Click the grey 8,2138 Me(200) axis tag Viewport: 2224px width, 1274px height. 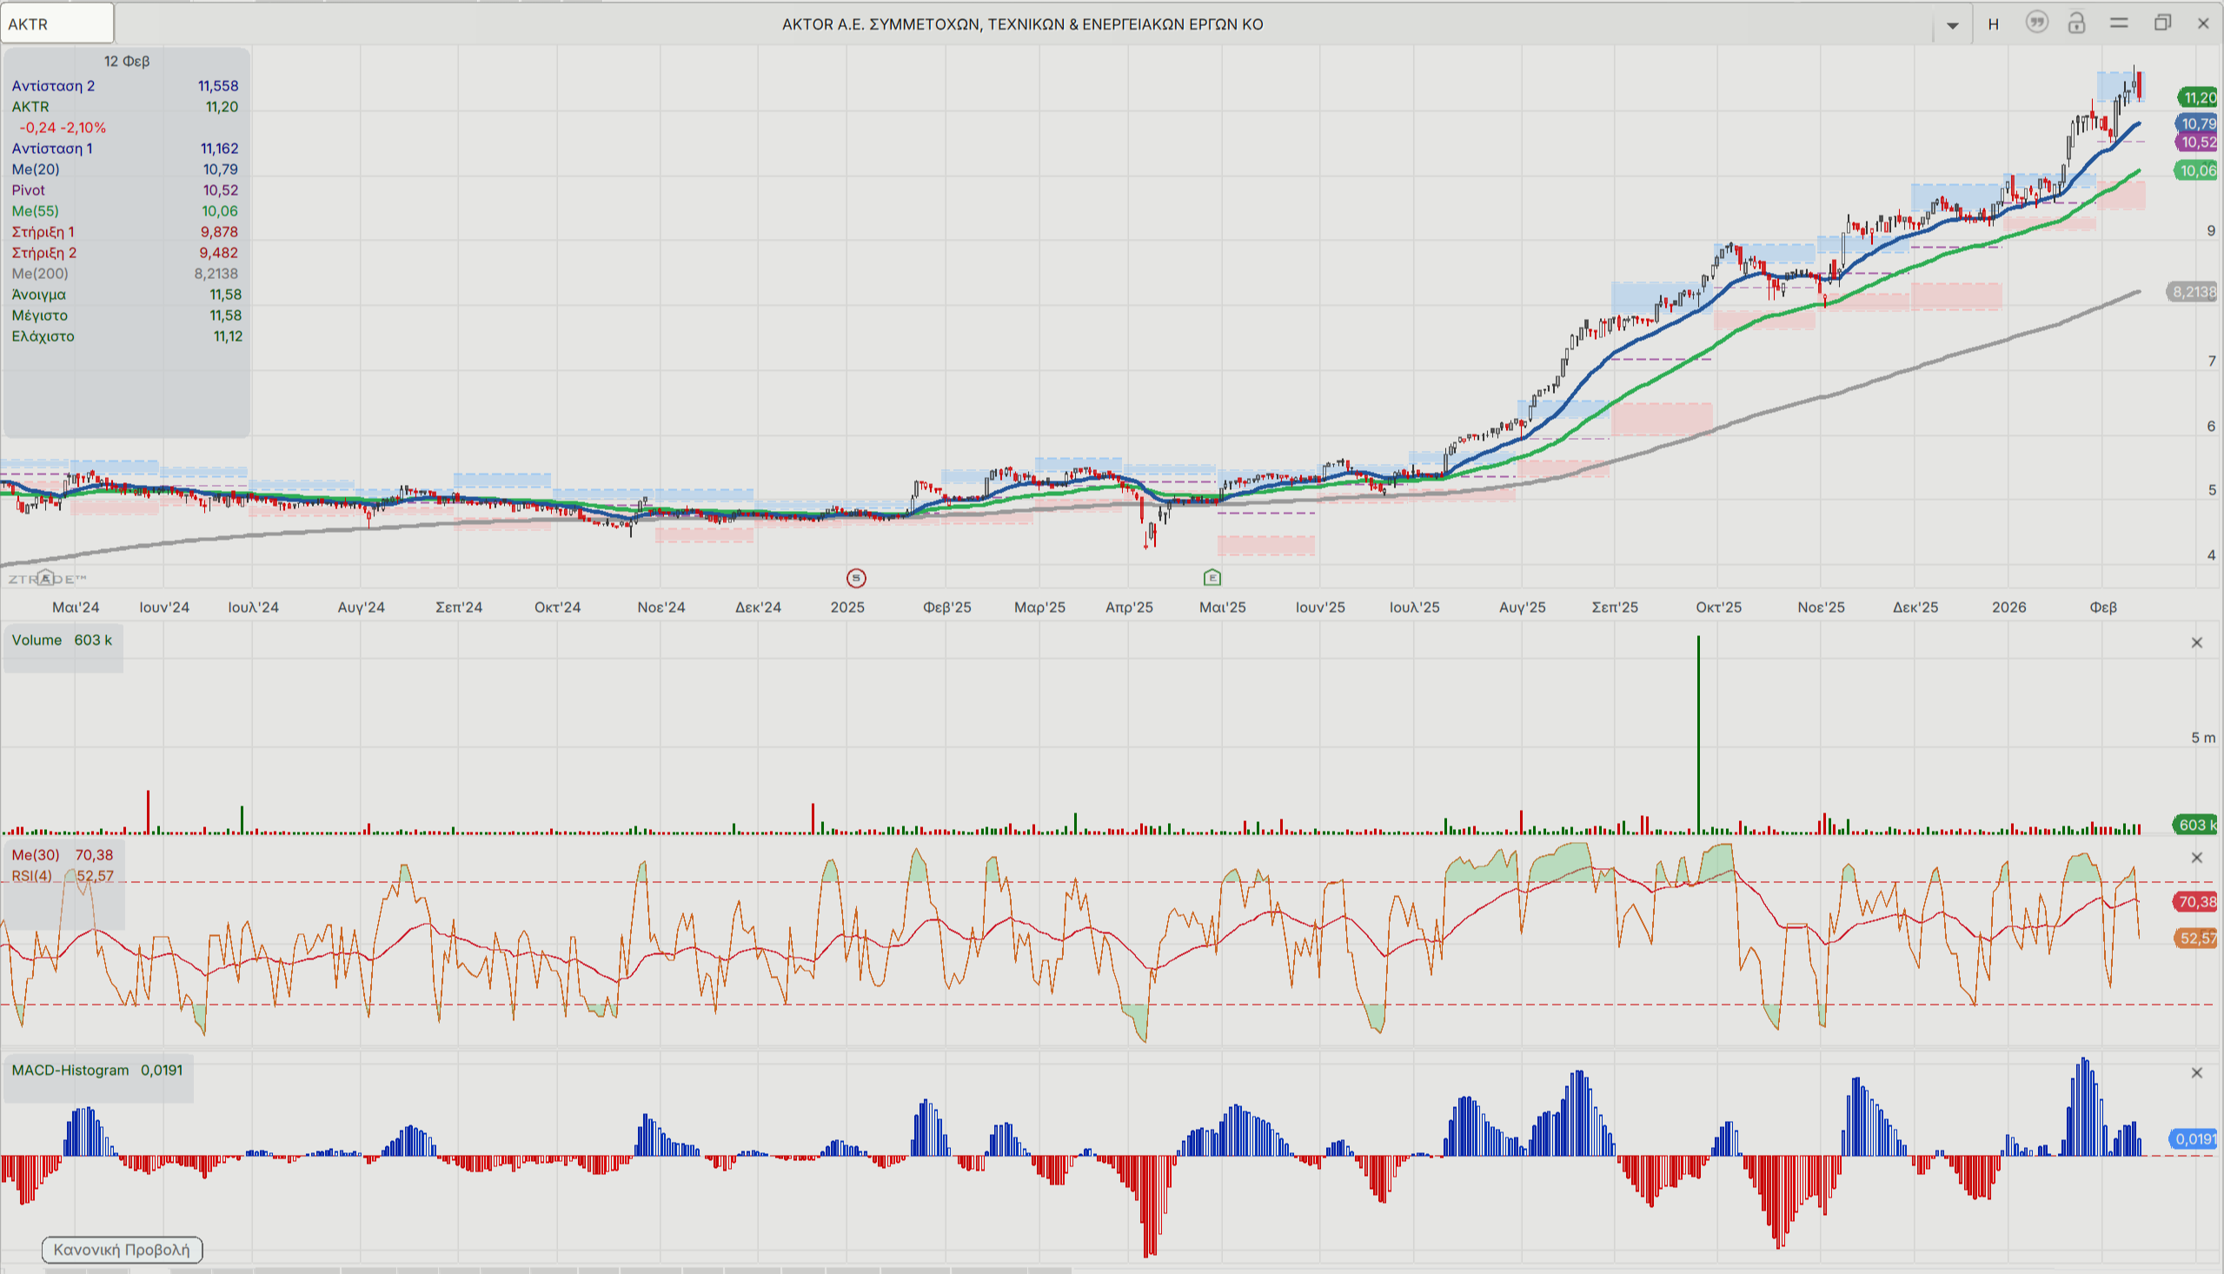(x=2193, y=291)
